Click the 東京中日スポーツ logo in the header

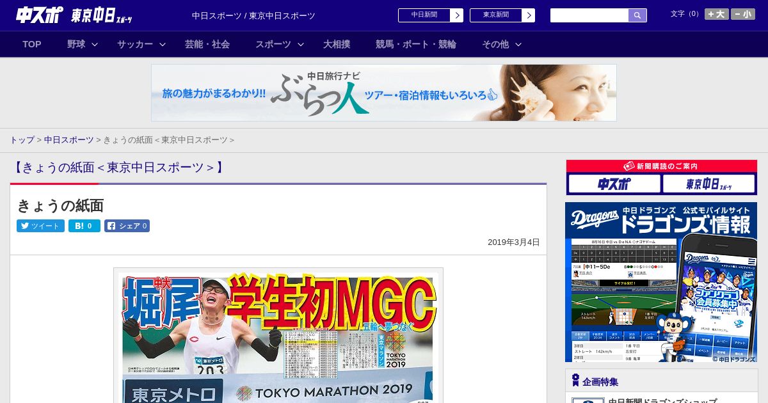(x=102, y=16)
